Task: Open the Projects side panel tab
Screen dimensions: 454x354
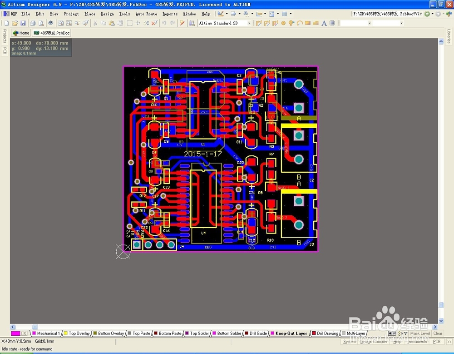Action: [x=5, y=36]
